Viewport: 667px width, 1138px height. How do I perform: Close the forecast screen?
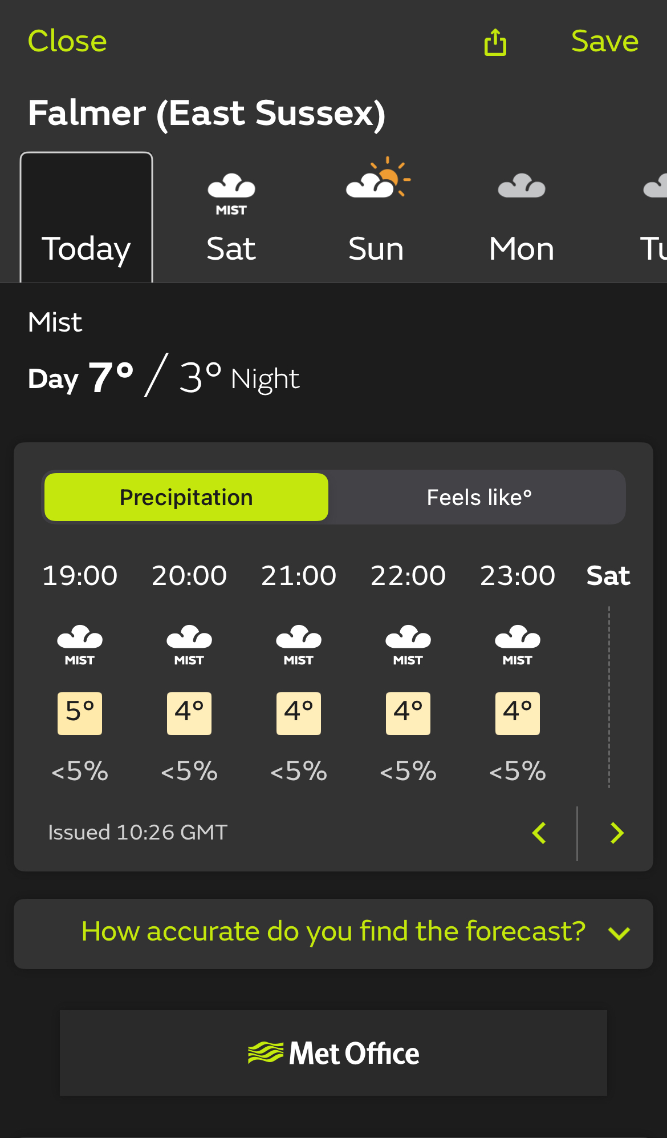67,41
